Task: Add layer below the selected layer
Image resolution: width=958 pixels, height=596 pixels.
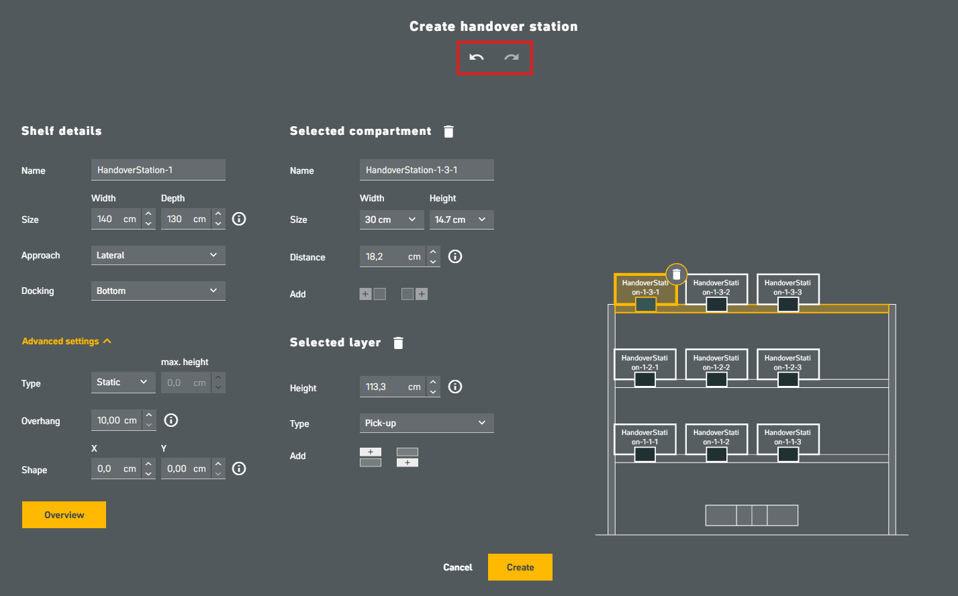Action: [x=408, y=457]
